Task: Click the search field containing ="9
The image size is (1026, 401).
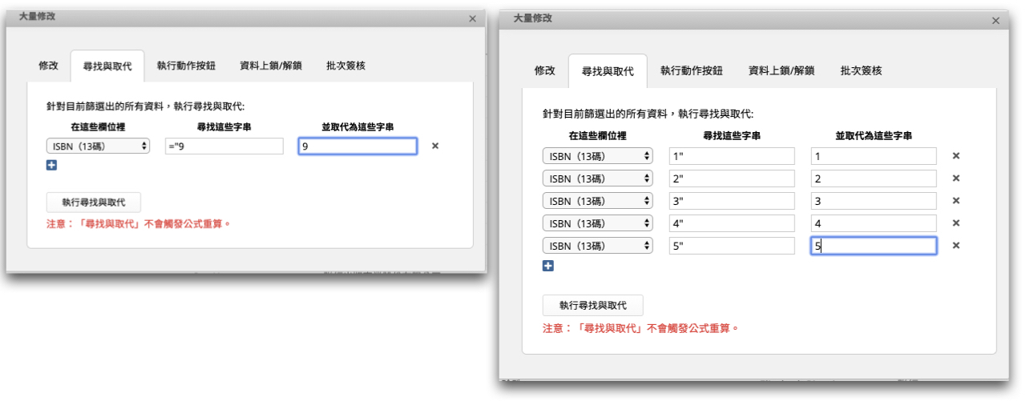Action: pyautogui.click(x=223, y=146)
